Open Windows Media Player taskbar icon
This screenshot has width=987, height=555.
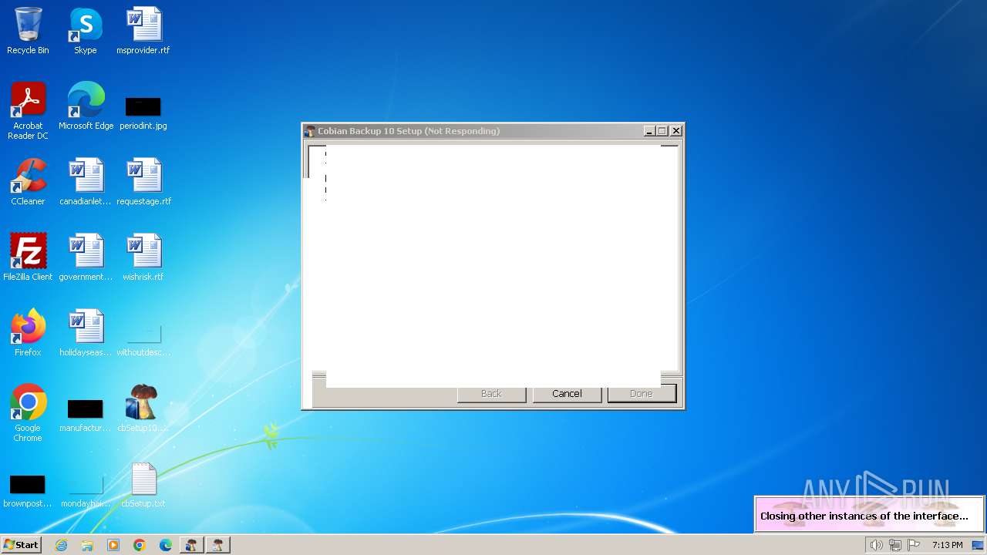[x=113, y=545]
